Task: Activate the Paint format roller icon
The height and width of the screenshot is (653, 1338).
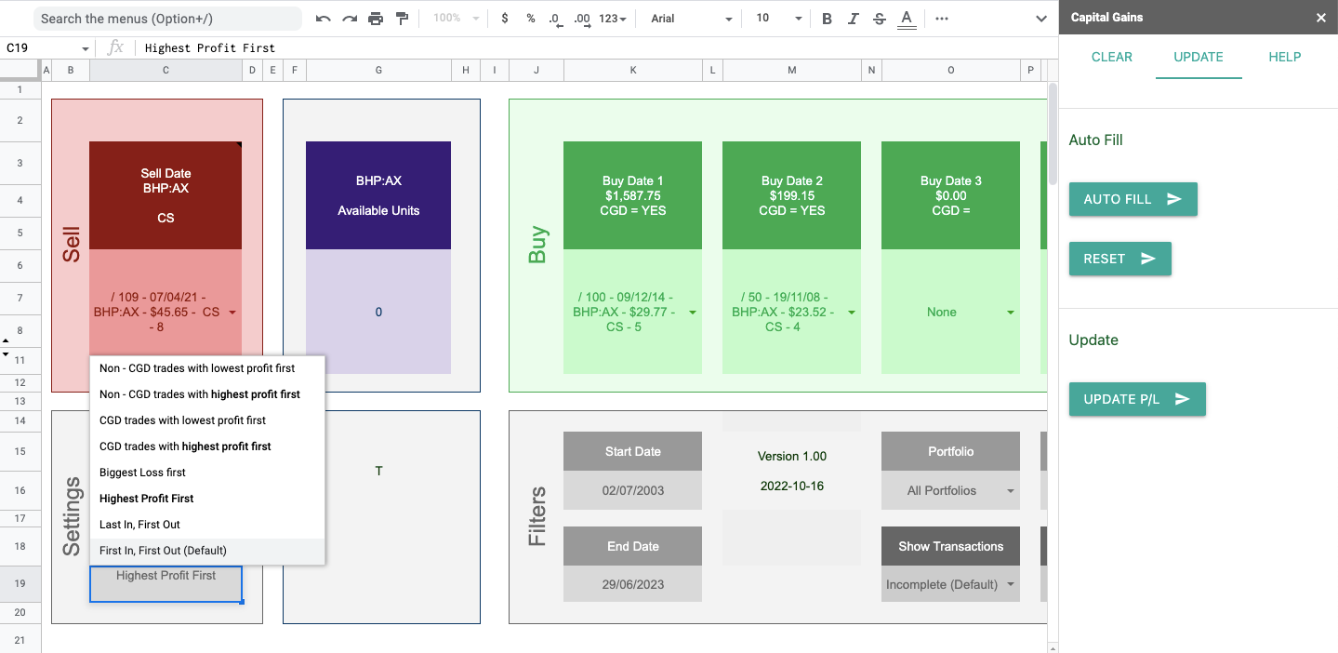Action: click(403, 19)
